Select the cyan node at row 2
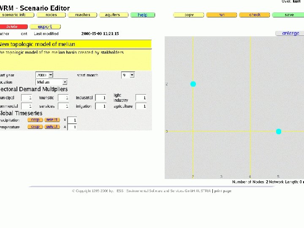304x228 pixels. 193,84
